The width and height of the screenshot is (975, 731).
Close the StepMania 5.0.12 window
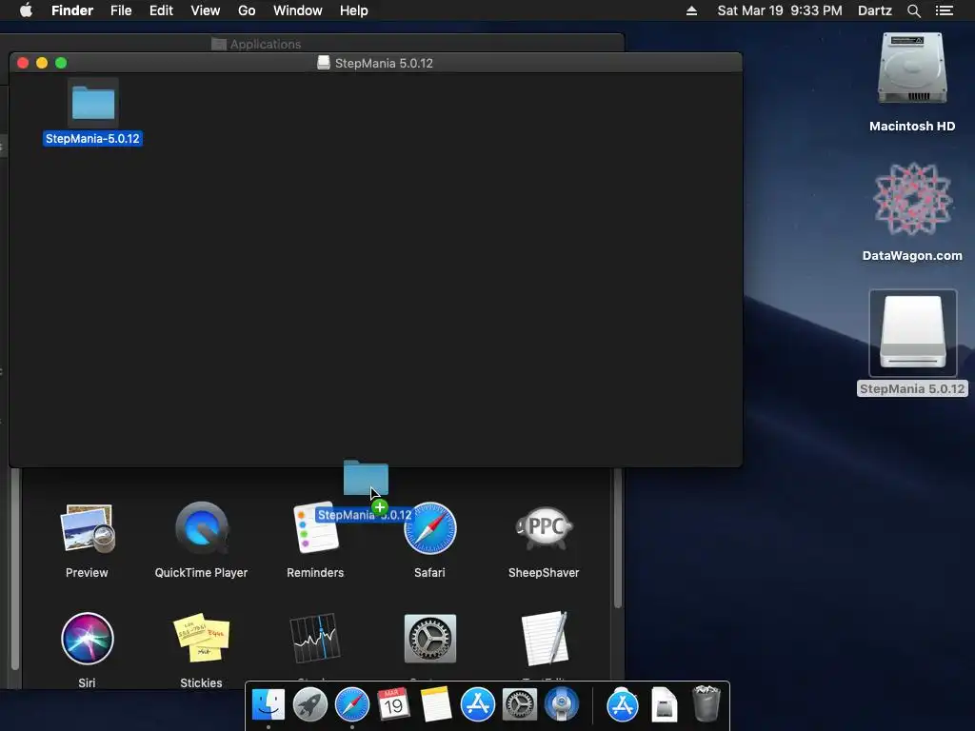click(23, 63)
